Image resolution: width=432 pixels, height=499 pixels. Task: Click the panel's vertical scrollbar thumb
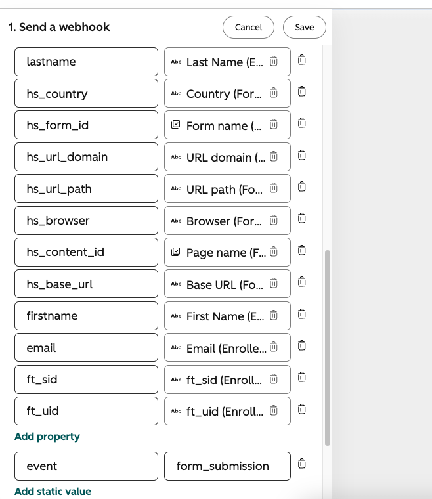328,348
